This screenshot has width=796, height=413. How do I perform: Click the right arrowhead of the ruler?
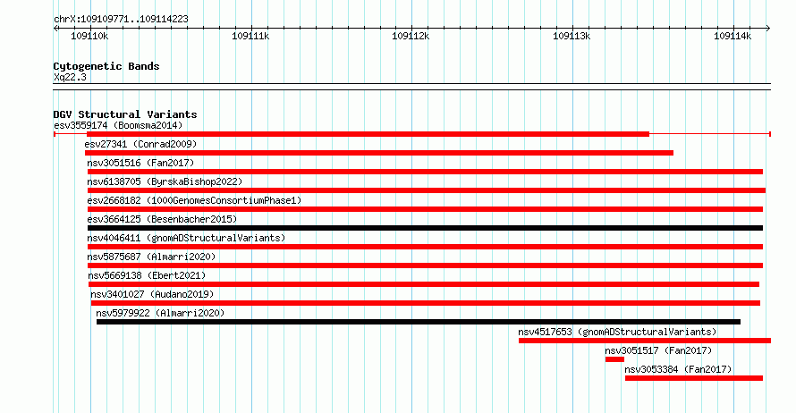click(768, 29)
